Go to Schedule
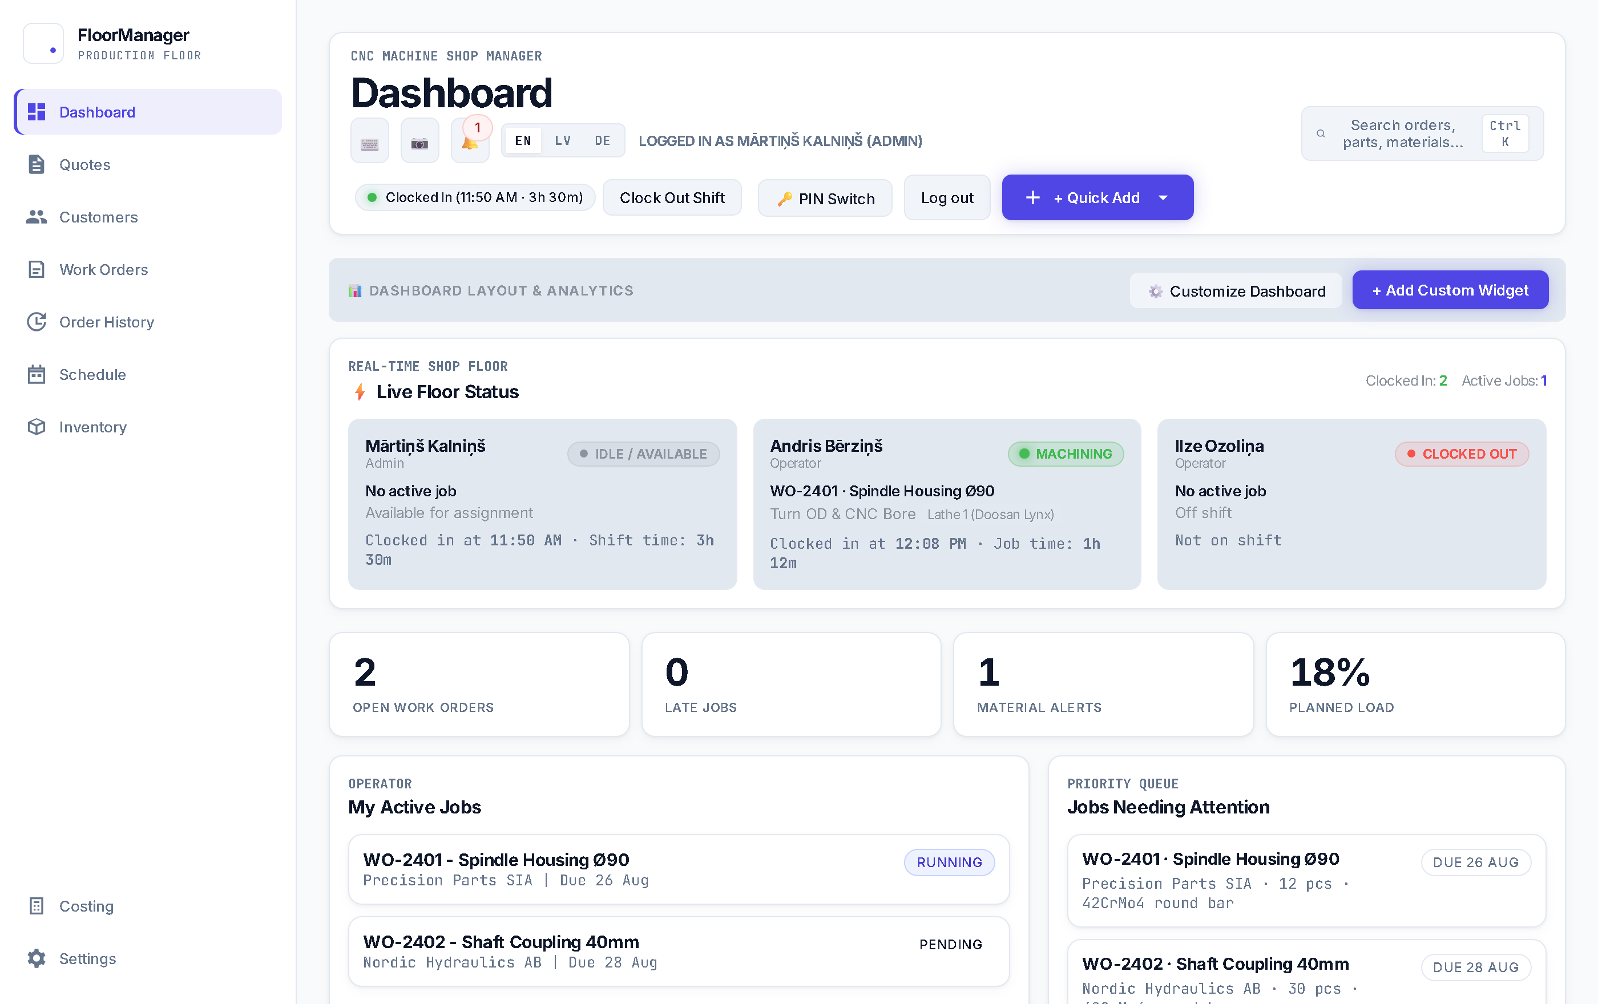Viewport: 1598px width, 1004px height. (x=148, y=374)
